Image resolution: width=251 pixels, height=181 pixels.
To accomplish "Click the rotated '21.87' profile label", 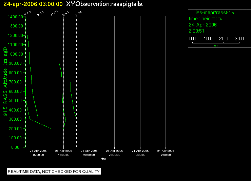I will click(54, 14).
